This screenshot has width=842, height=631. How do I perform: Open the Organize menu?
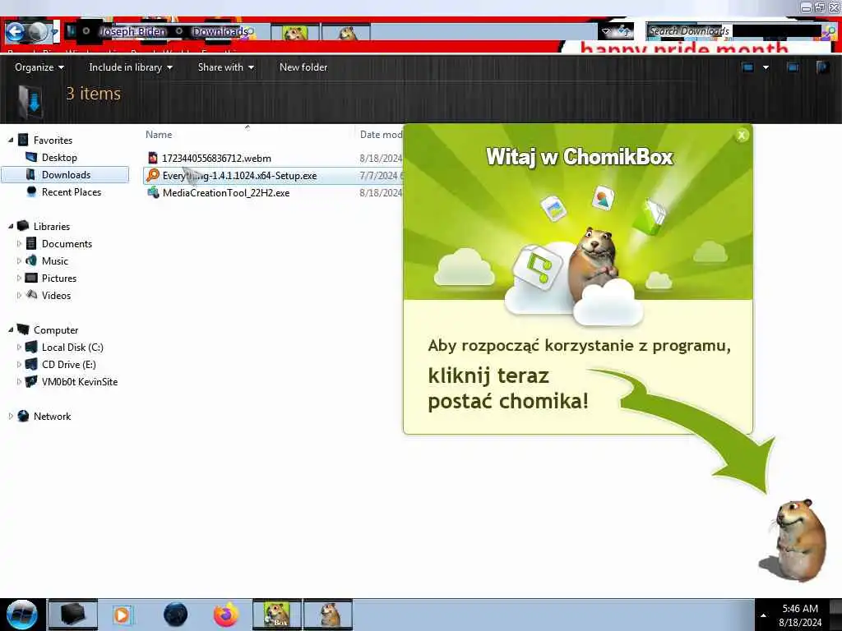[x=39, y=67]
